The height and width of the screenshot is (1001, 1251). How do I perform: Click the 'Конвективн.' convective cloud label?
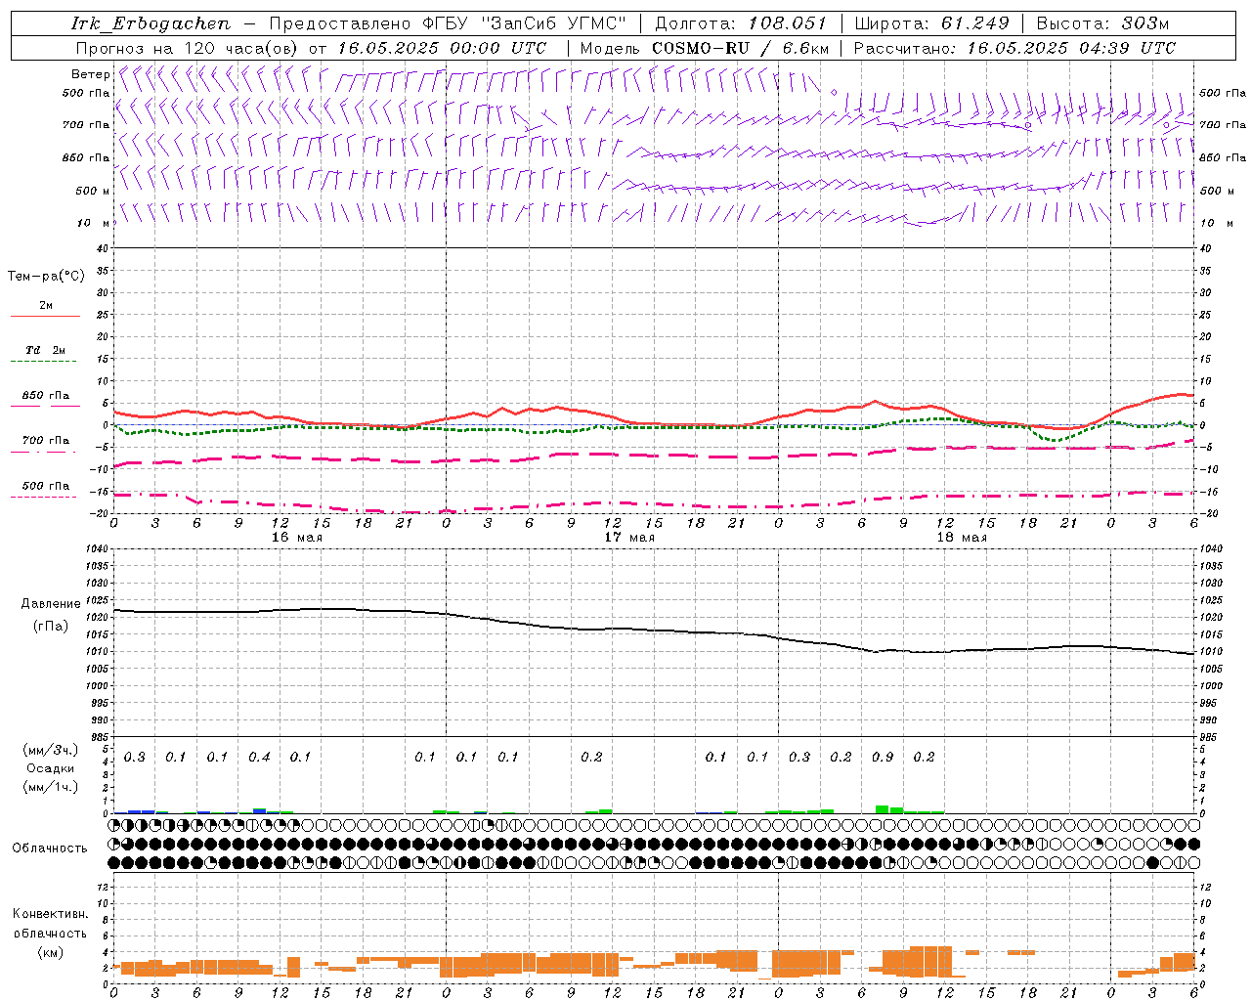tap(50, 914)
